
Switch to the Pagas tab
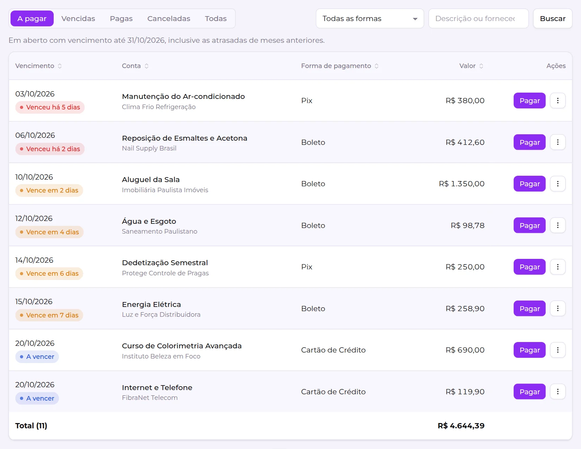[x=121, y=19]
